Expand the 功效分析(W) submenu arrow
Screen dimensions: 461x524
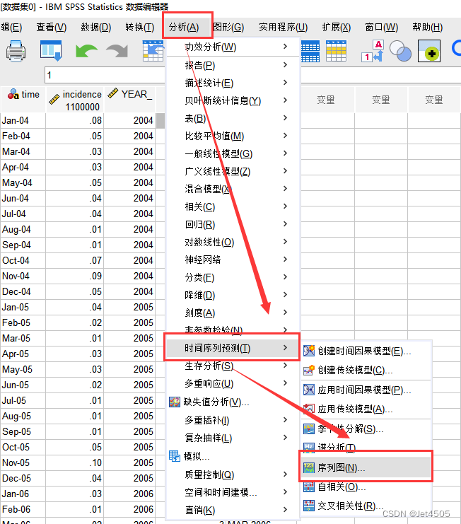click(x=285, y=47)
